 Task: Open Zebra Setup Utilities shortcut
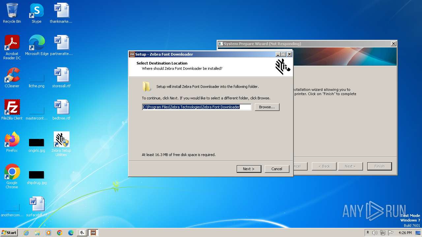point(61,144)
